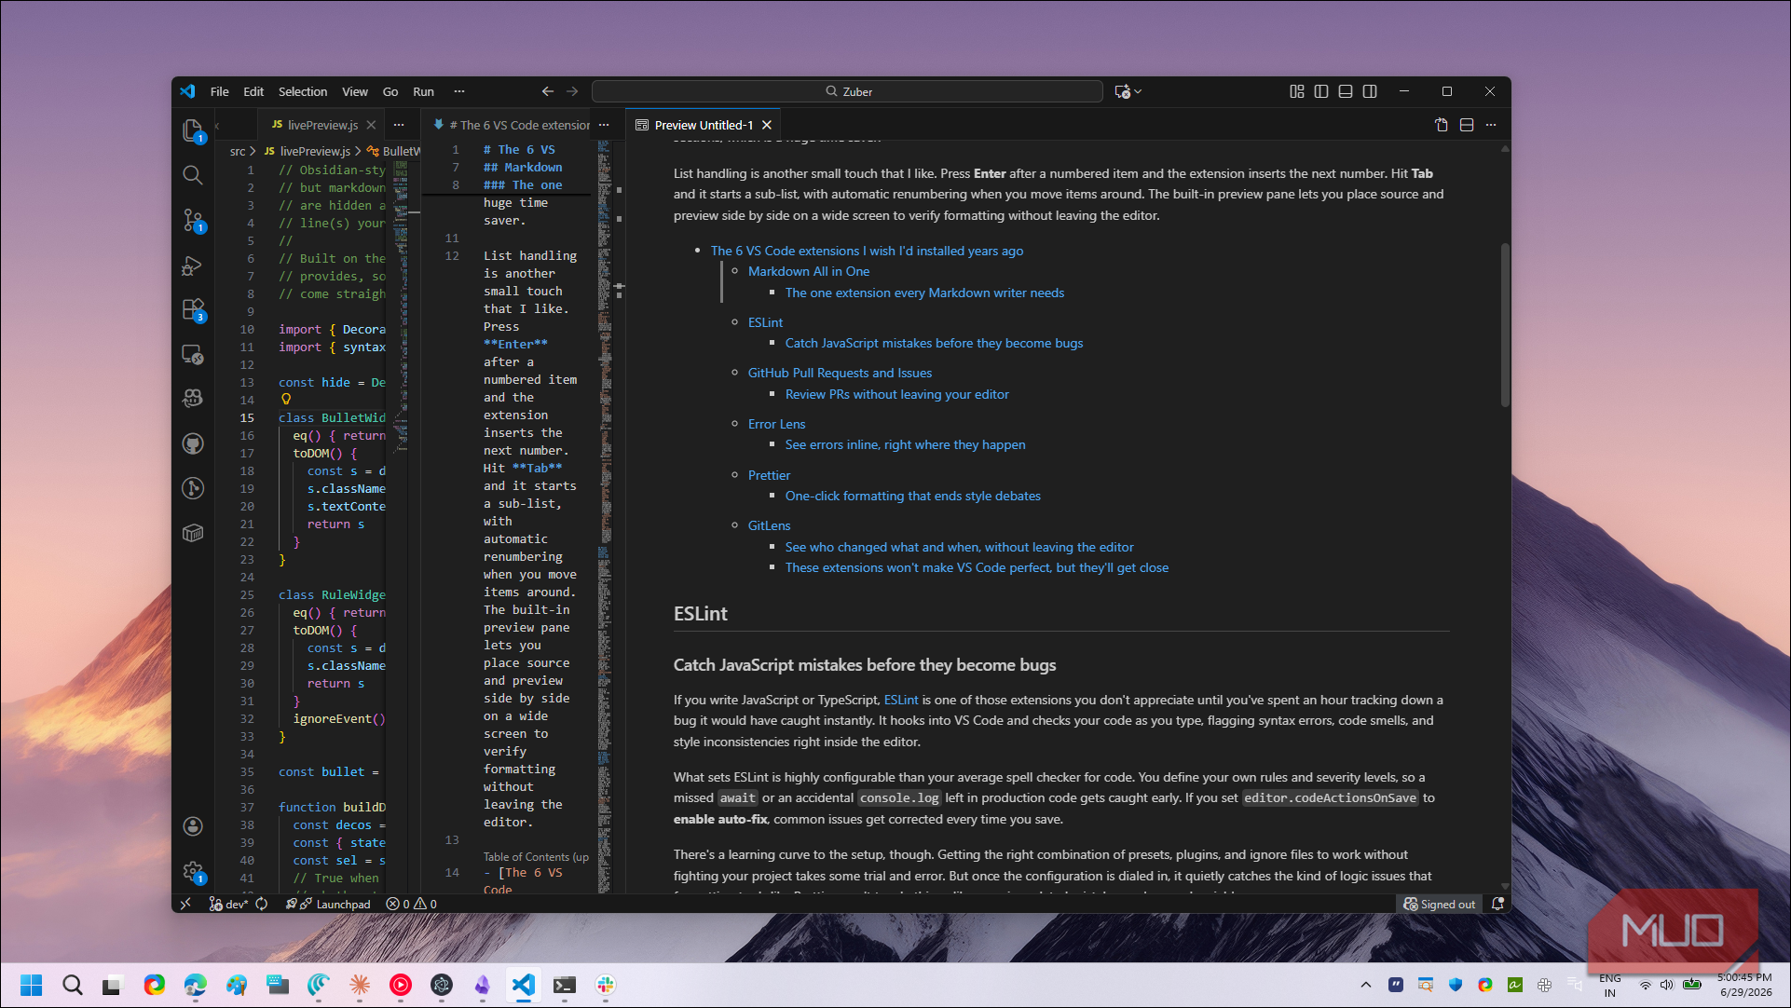The height and width of the screenshot is (1008, 1791).
Task: Open the Copilot agent icon in activity bar
Action: pyautogui.click(x=193, y=399)
